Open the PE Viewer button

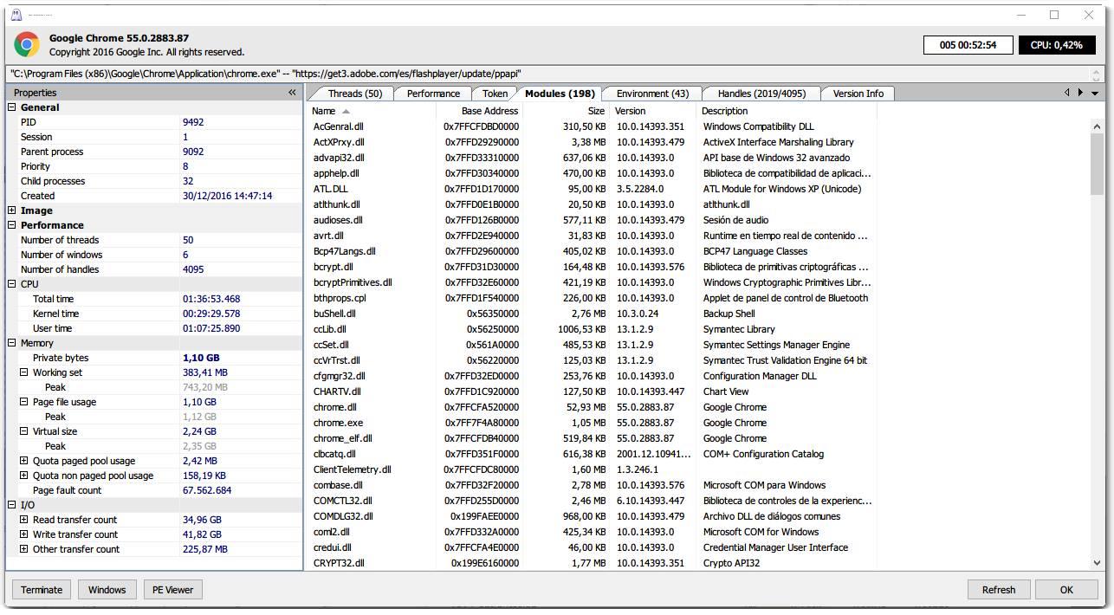[x=172, y=590]
